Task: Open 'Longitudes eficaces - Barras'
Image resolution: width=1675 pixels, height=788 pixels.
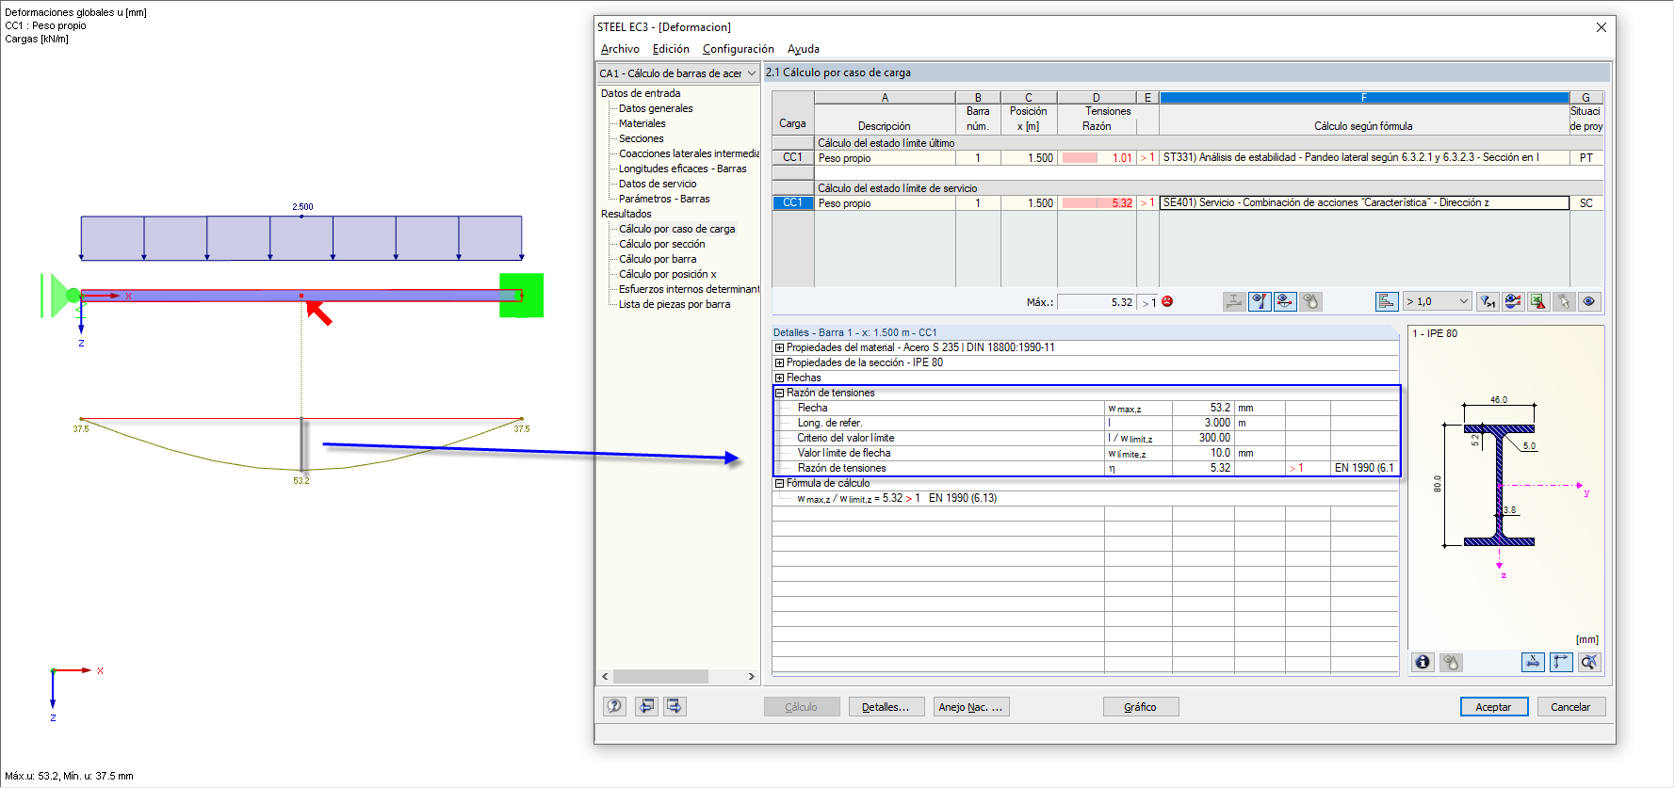Action: (683, 169)
